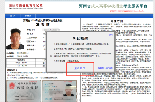This screenshot has height=102, width=155.
Task: Click the 准考证 title text
Action: pyautogui.click(x=43, y=25)
